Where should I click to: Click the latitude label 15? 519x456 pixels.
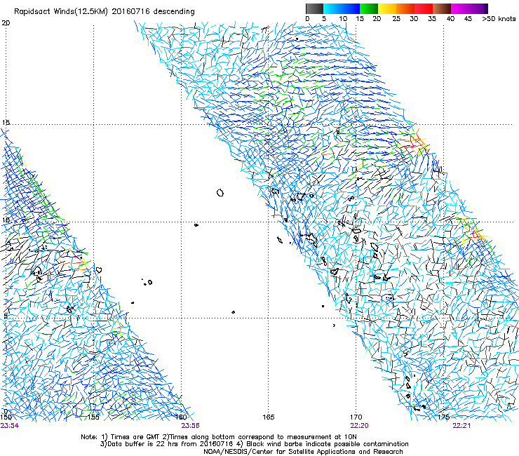(x=6, y=123)
